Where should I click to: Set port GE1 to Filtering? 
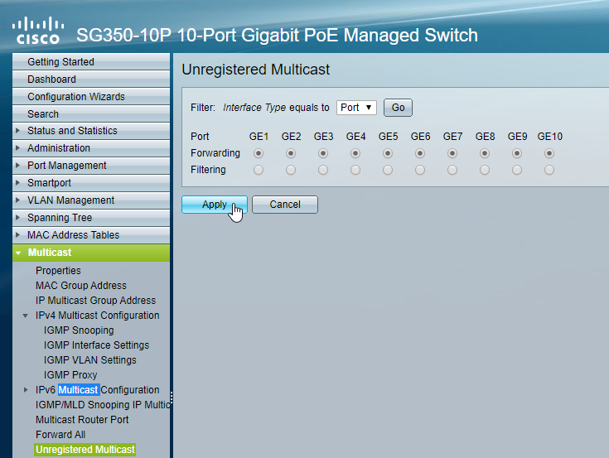point(259,170)
